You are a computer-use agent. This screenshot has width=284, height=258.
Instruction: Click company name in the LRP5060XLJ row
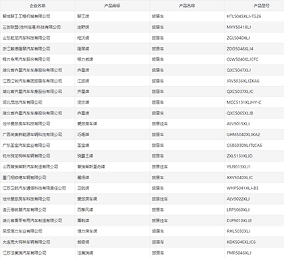[x=24, y=210]
